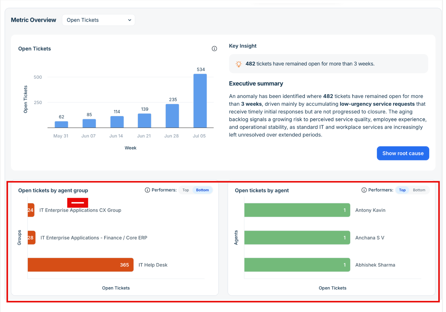Click the CX Group bar showing 24
446x312 pixels.
tap(31, 210)
